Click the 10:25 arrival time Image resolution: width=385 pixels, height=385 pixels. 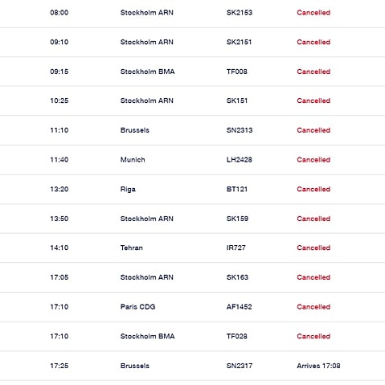[59, 100]
